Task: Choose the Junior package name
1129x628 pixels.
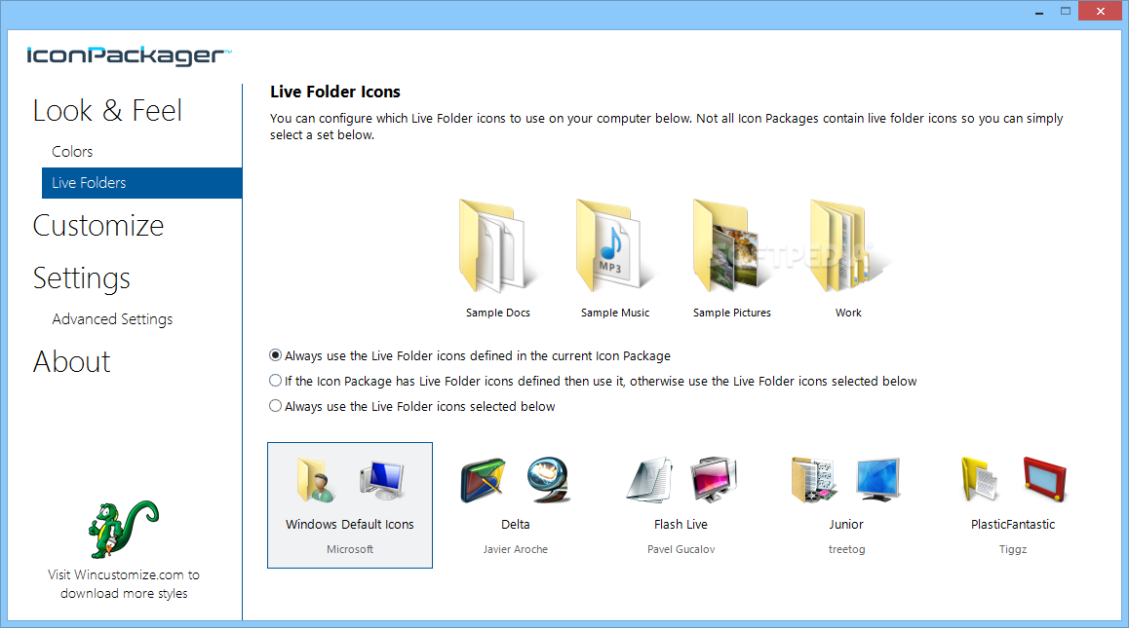Action: coord(846,525)
